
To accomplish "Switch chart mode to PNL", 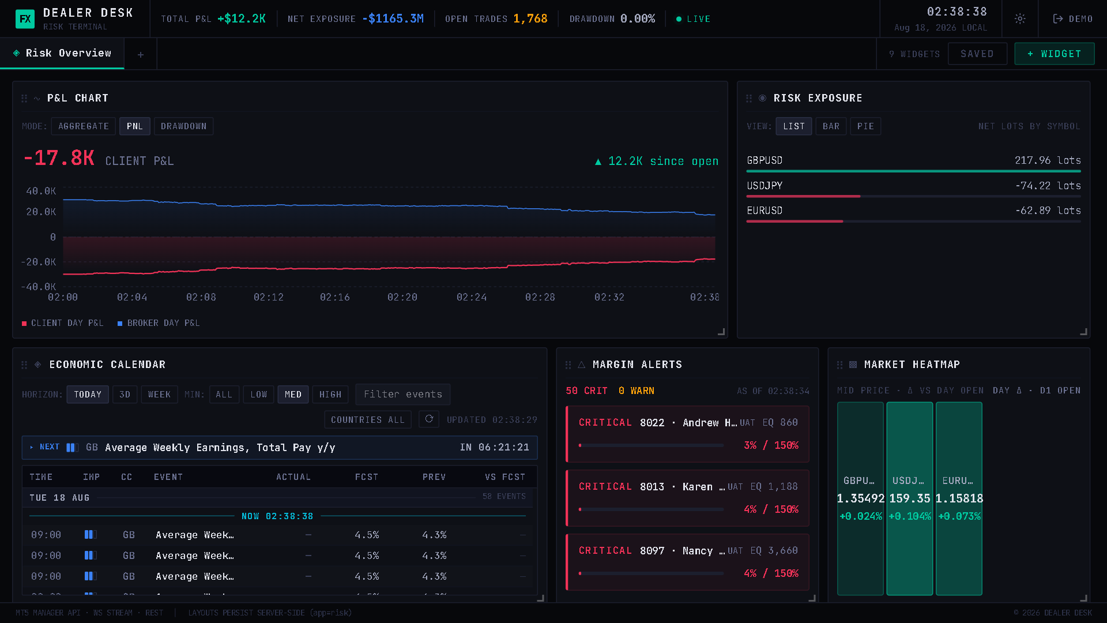I will point(135,126).
